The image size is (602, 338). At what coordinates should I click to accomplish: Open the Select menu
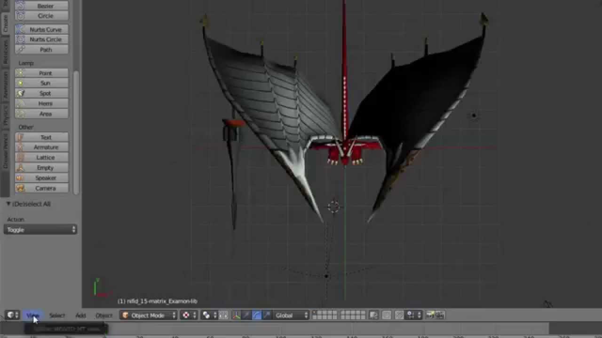click(x=57, y=315)
